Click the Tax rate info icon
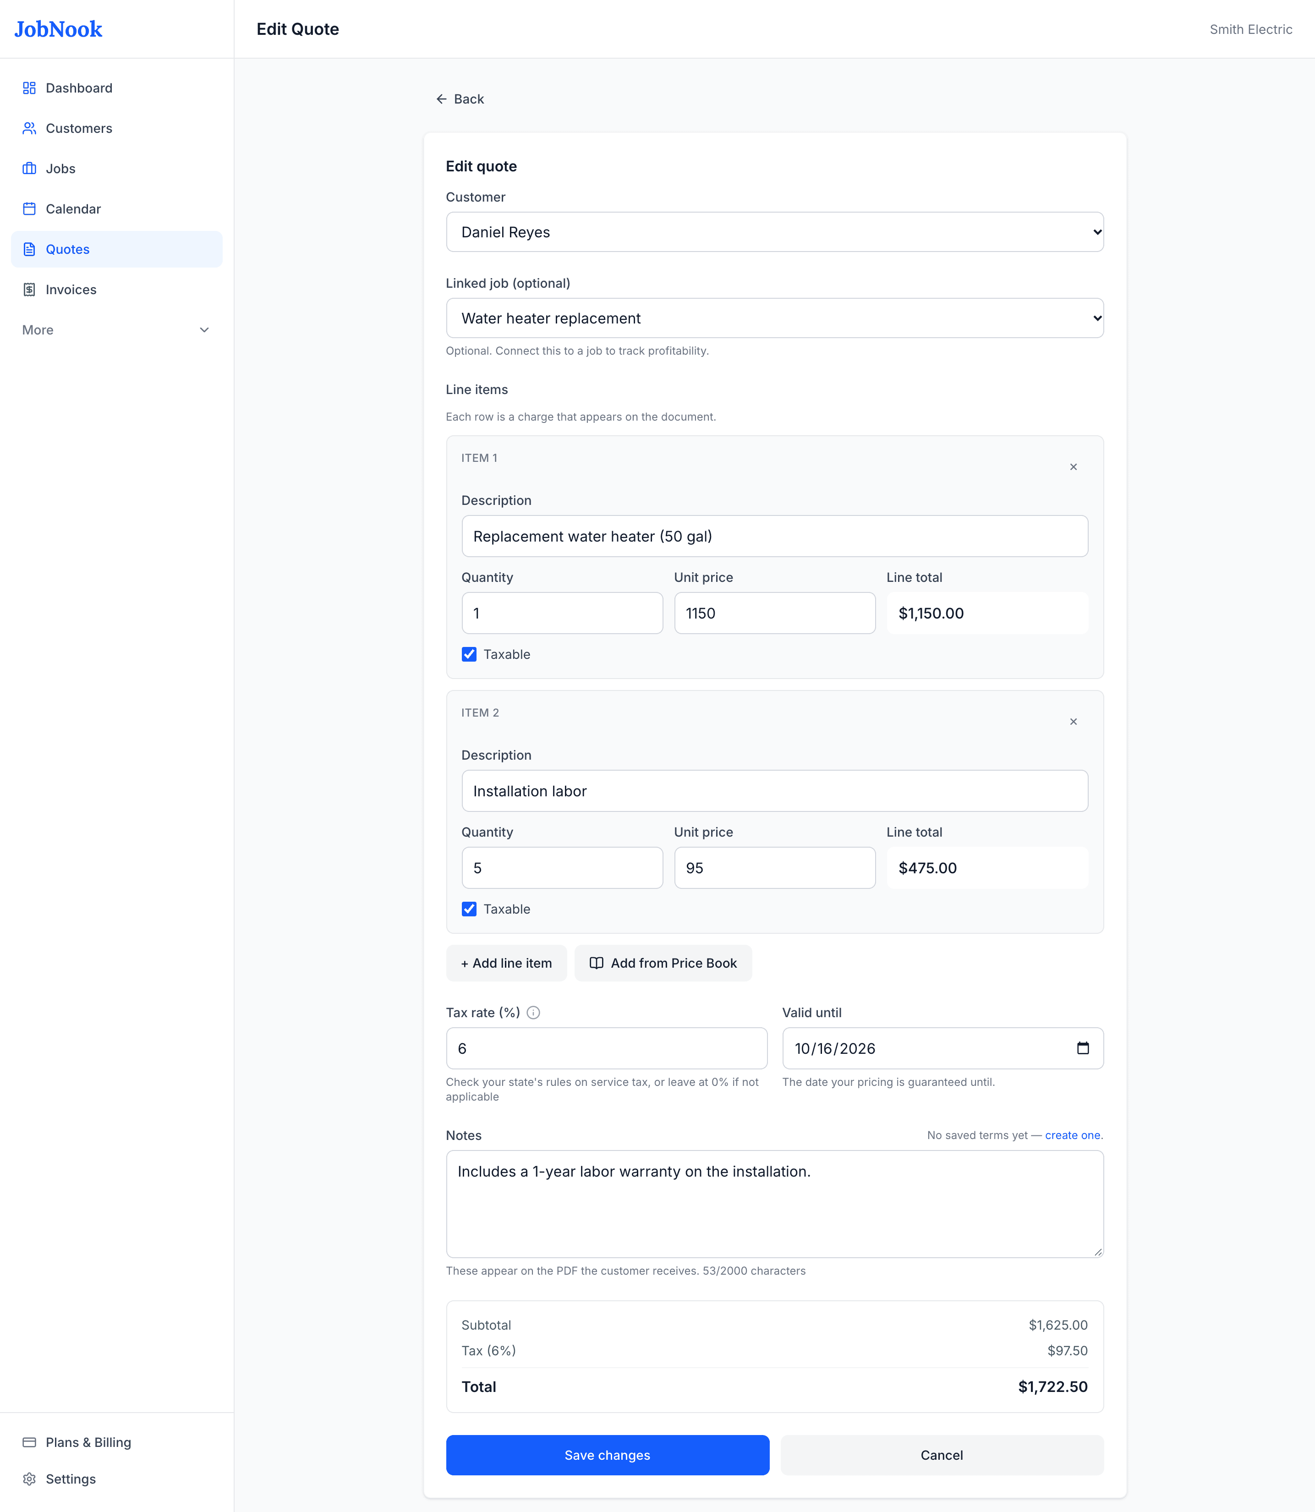The height and width of the screenshot is (1512, 1315). (533, 1013)
